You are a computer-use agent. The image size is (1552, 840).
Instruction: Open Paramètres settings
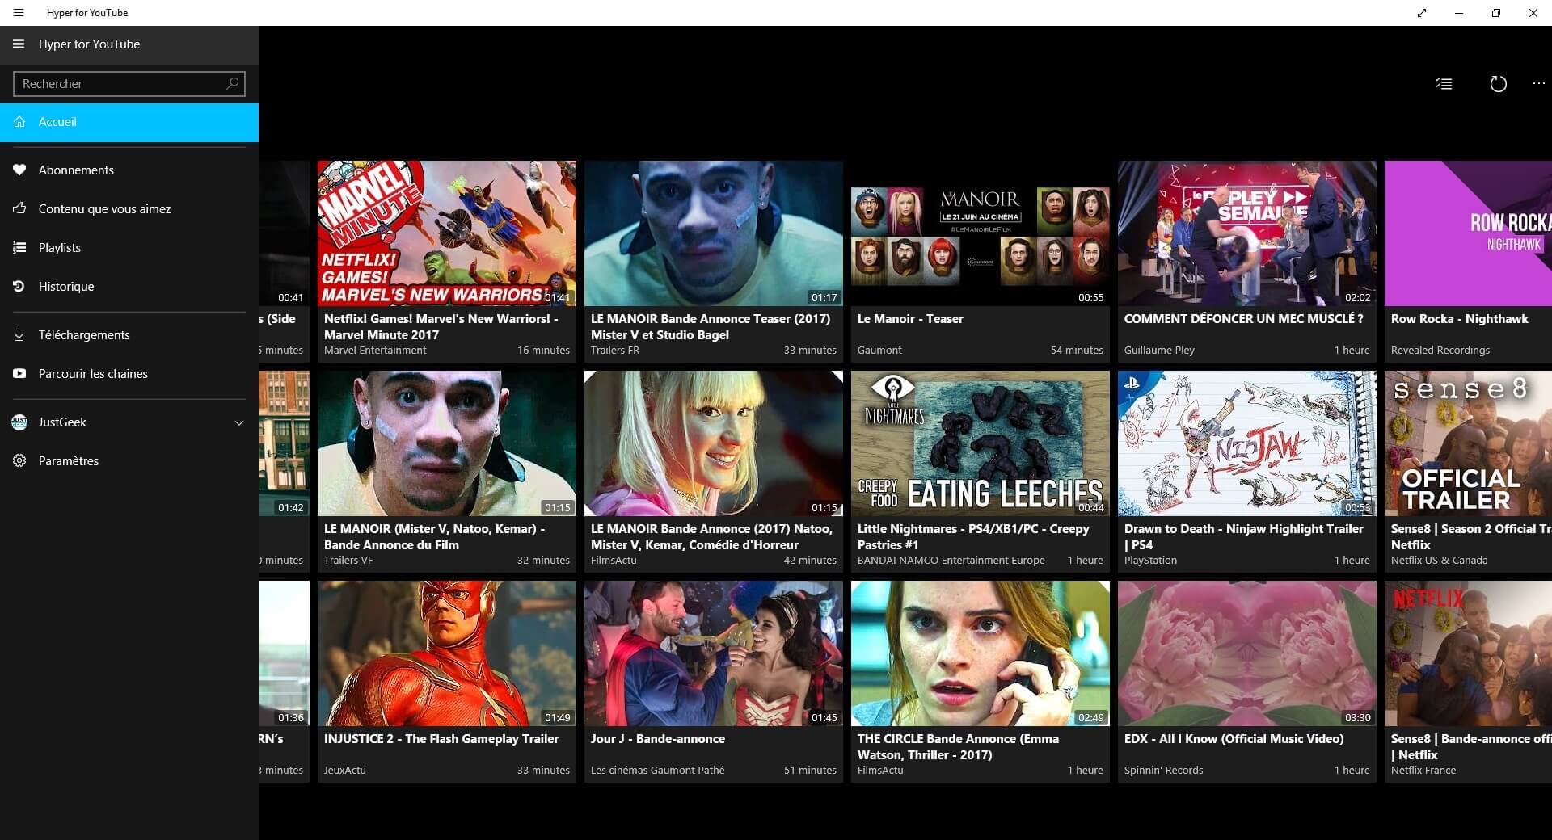(129, 461)
